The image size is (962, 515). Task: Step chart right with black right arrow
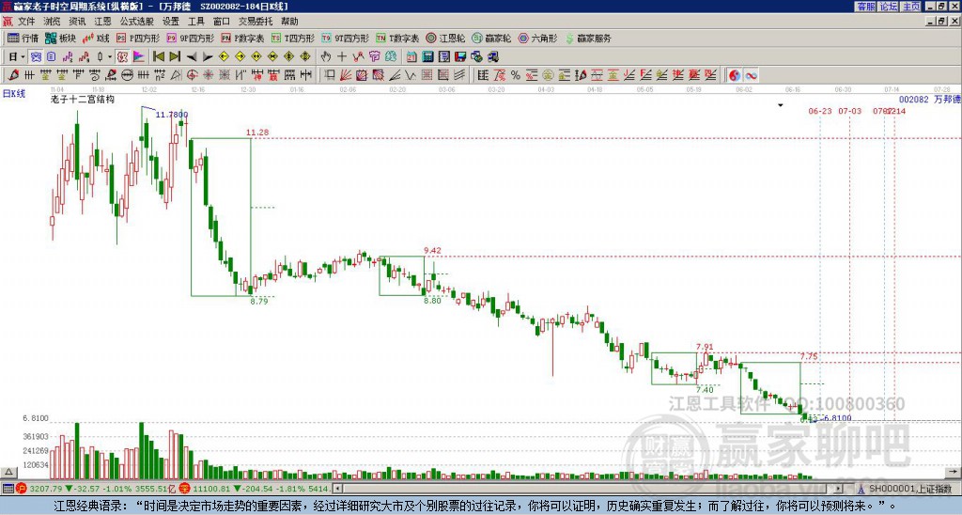208,57
